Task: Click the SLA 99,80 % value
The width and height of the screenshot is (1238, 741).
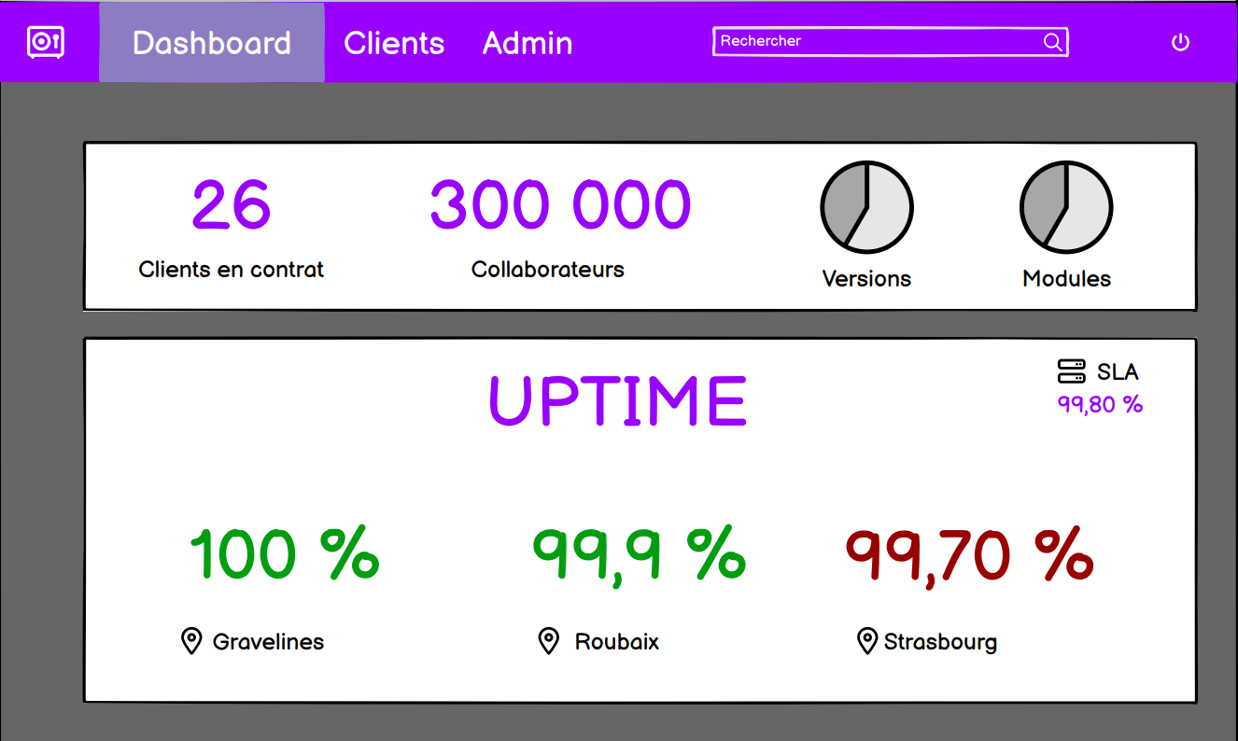Action: point(1100,404)
